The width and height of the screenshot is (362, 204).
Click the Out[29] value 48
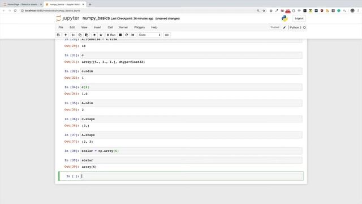[84, 46]
